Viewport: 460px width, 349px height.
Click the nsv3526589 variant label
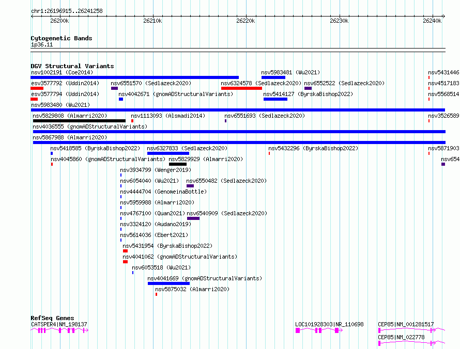443,116
